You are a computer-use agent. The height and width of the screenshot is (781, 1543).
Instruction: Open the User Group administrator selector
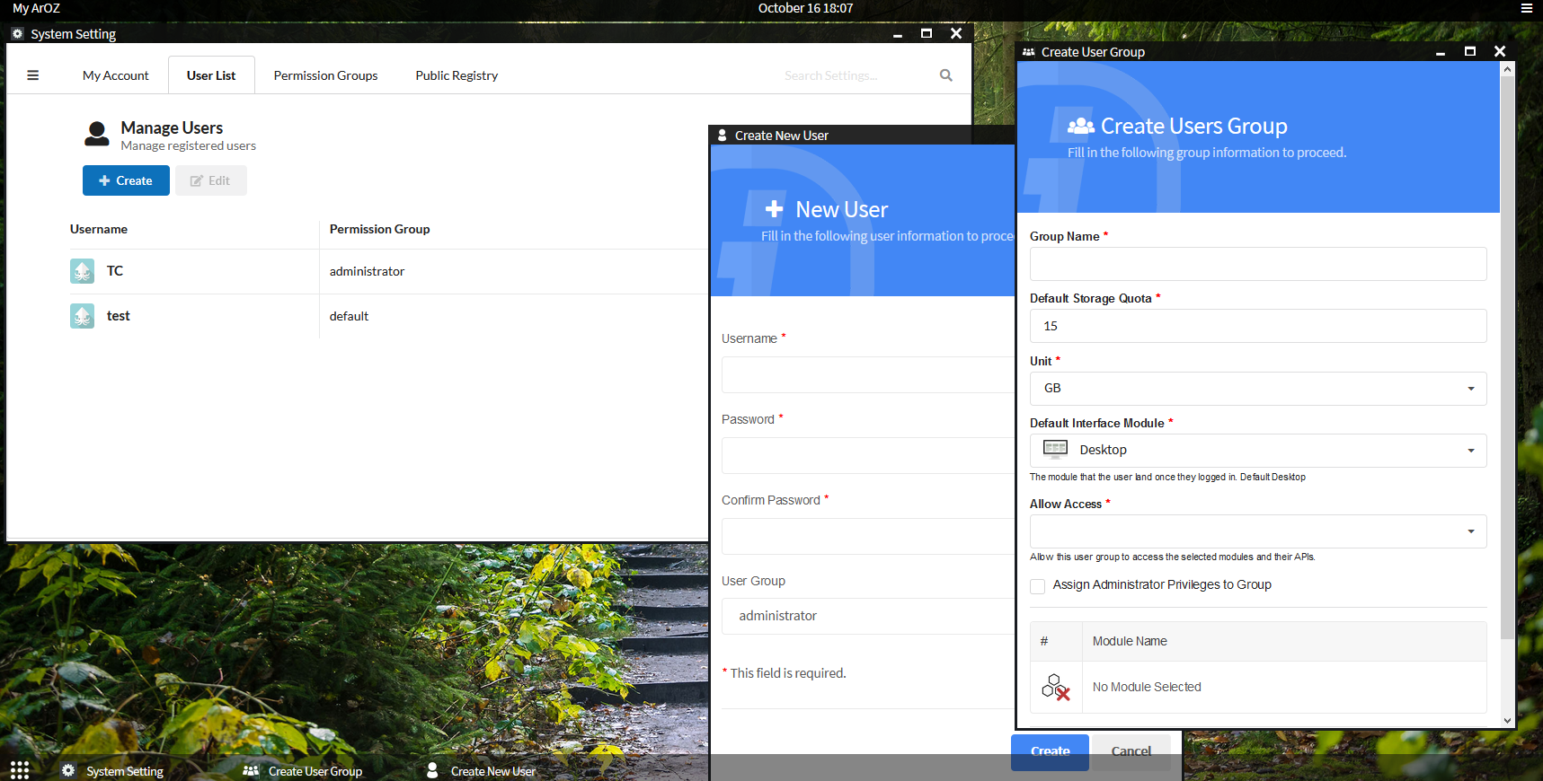[867, 616]
